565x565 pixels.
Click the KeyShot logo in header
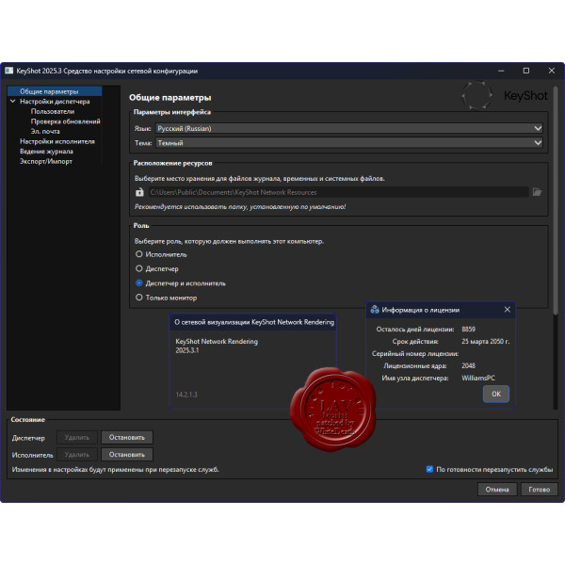(505, 95)
